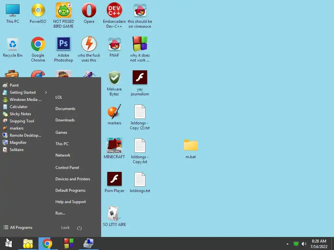Launch markers from Start menu list
The image size is (334, 250).
(x=13, y=128)
